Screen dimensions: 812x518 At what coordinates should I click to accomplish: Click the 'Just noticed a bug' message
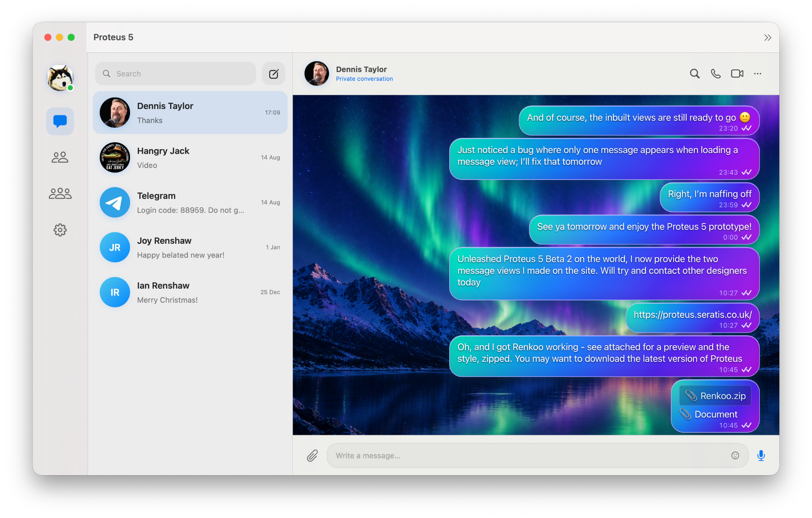tap(604, 159)
